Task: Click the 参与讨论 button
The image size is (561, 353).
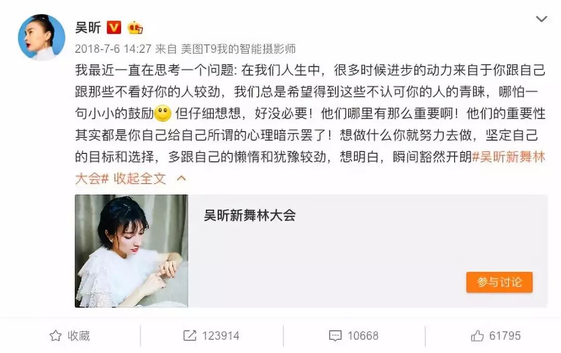Action: point(499,283)
